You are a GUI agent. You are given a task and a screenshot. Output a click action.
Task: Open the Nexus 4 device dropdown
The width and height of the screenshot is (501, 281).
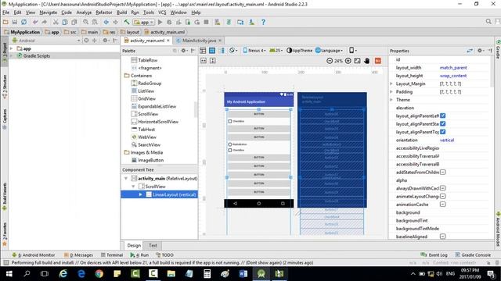pos(254,51)
